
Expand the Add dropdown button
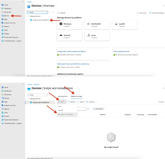click(x=62, y=102)
